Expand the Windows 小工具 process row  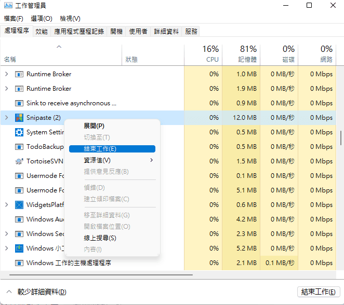click(x=7, y=248)
